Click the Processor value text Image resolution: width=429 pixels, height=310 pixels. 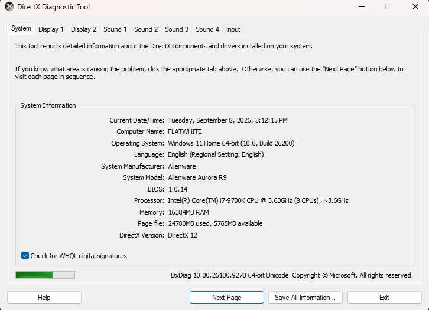click(x=258, y=200)
